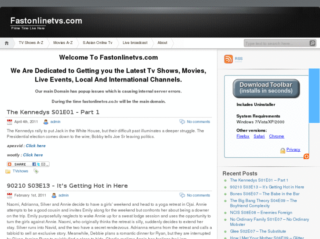This screenshot has height=239, width=320.
Task: Click the orange plus share icon
Action: point(10,164)
